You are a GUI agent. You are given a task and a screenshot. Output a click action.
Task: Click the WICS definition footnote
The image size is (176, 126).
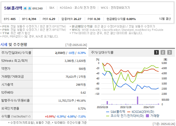[x=116, y=30]
